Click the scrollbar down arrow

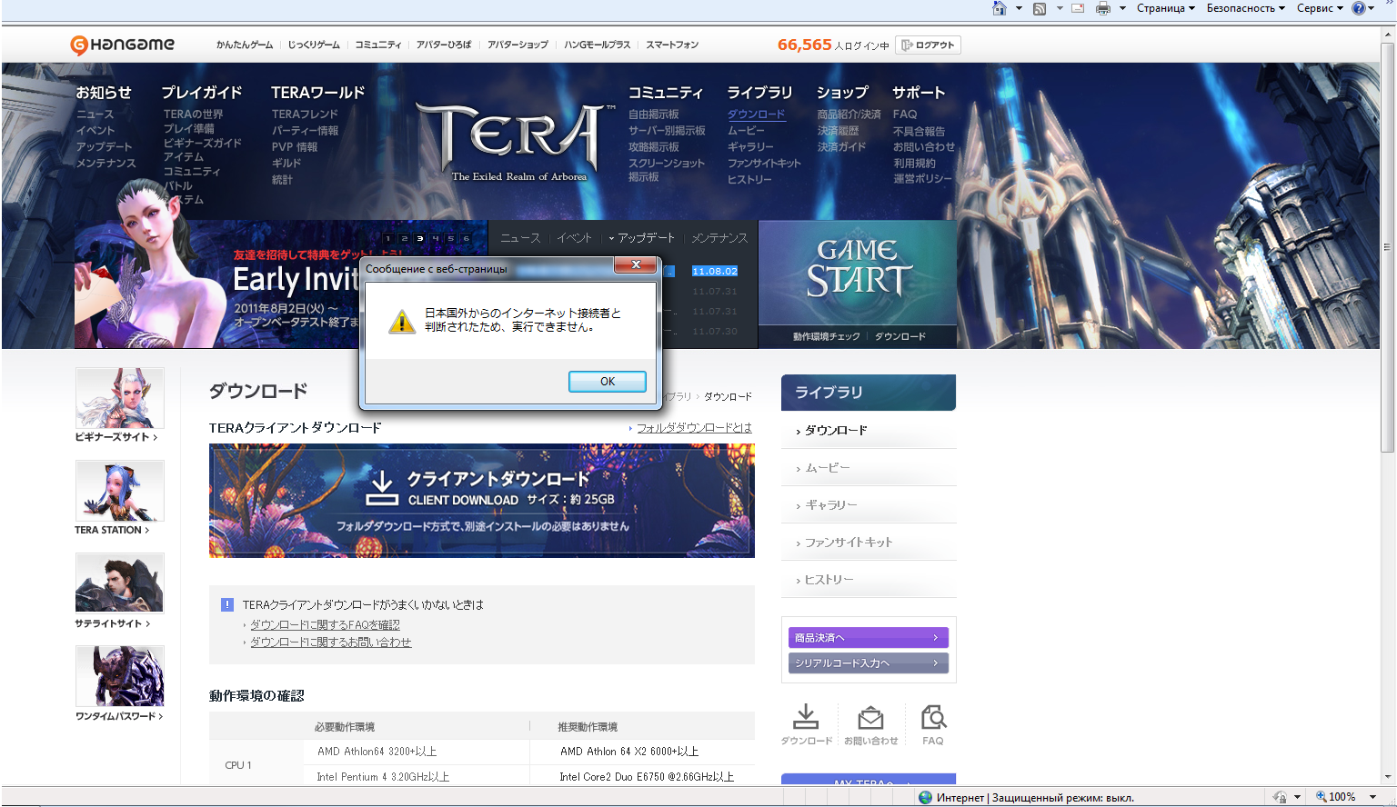[x=1388, y=777]
